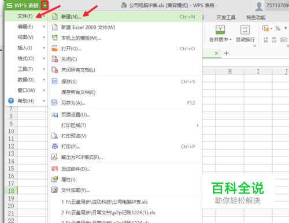Click the user account avatar icon

259,6
